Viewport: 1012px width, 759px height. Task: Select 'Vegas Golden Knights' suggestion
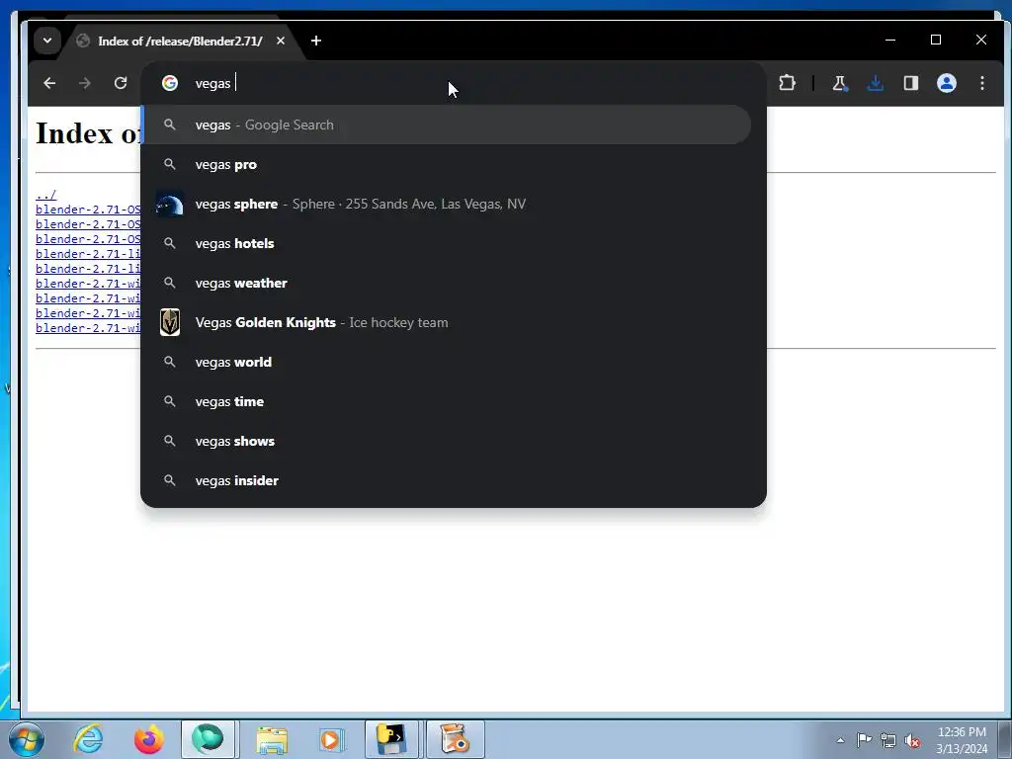click(x=447, y=323)
